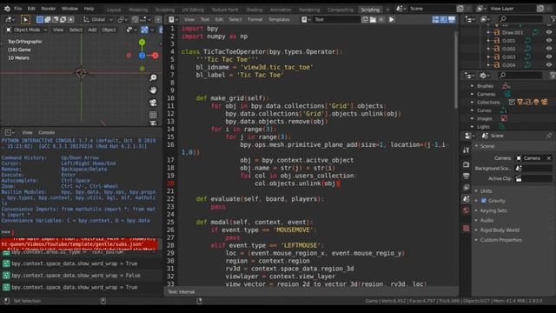The height and width of the screenshot is (313, 556).
Task: Expand Brushes in the data outliner
Action: point(472,86)
